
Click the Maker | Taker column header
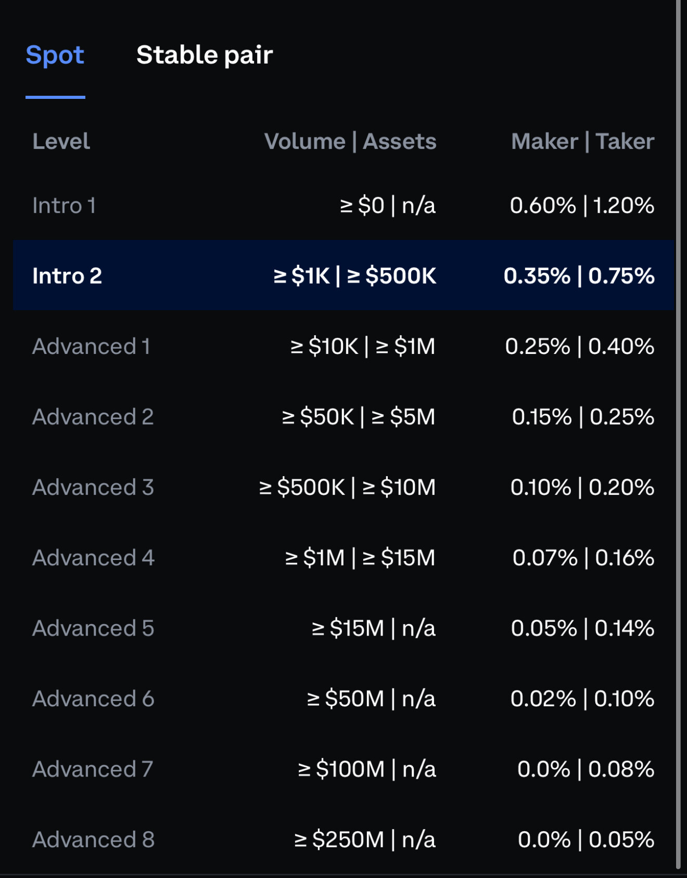coord(582,142)
